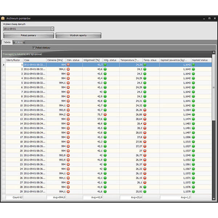Screen dimensions: 218x218
Task: Switch to the Wykres tab
Action: 19,43
